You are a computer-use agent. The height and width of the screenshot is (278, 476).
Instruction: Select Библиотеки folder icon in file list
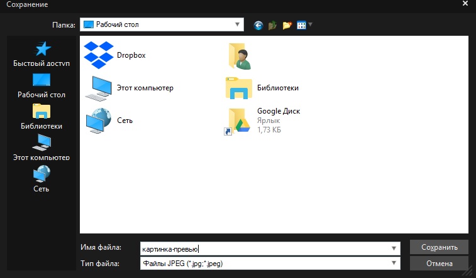[239, 88]
